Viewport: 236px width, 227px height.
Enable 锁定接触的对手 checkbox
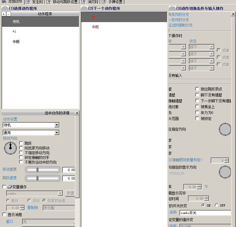[21, 157]
